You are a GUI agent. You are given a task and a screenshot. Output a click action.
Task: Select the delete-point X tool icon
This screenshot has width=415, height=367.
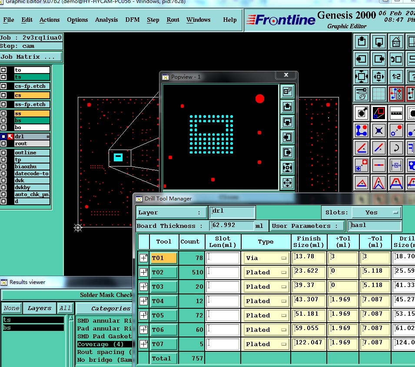click(379, 130)
